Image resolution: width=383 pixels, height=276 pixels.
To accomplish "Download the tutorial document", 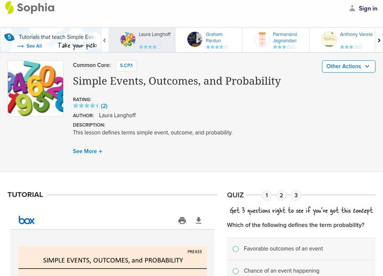I will pyautogui.click(x=199, y=220).
